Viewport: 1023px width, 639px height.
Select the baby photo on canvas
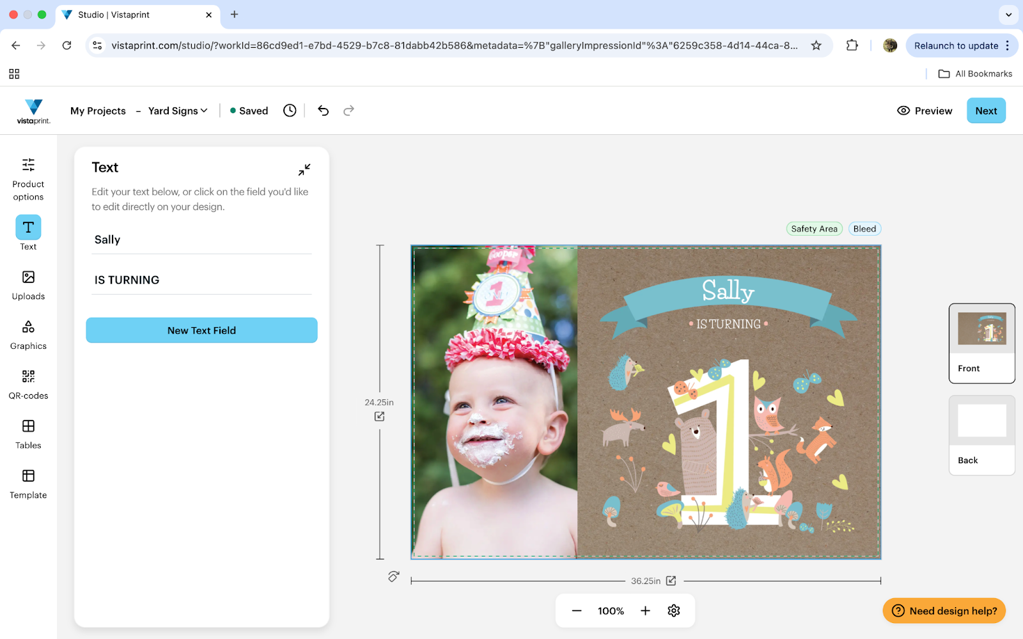tap(494, 402)
